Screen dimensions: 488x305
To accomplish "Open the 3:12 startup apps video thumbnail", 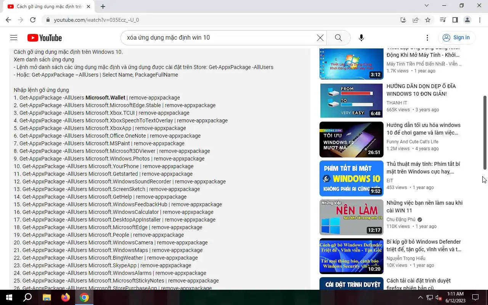I will pyautogui.click(x=352, y=63).
